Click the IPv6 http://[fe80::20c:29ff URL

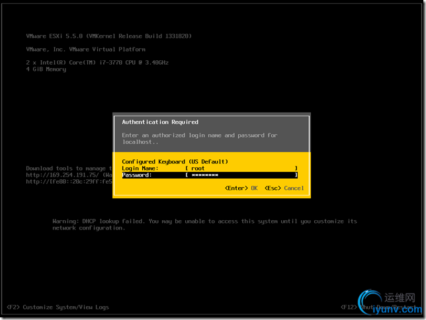tap(69, 182)
